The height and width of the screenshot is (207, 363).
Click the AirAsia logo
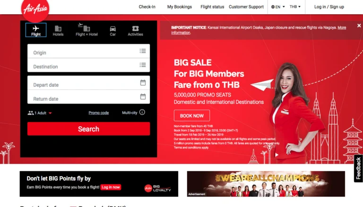coord(35,9)
